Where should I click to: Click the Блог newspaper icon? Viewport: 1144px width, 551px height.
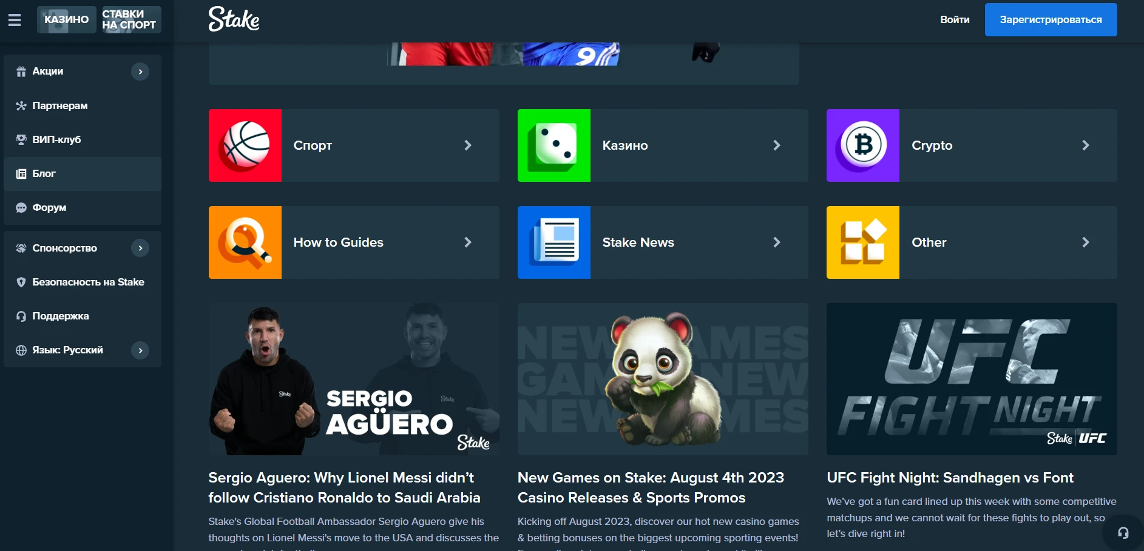coord(21,173)
